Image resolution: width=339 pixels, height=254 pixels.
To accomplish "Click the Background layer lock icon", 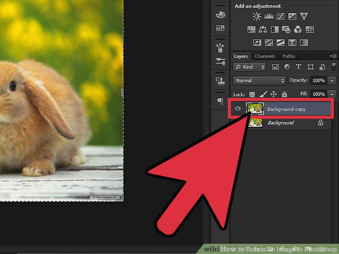I will tap(320, 123).
